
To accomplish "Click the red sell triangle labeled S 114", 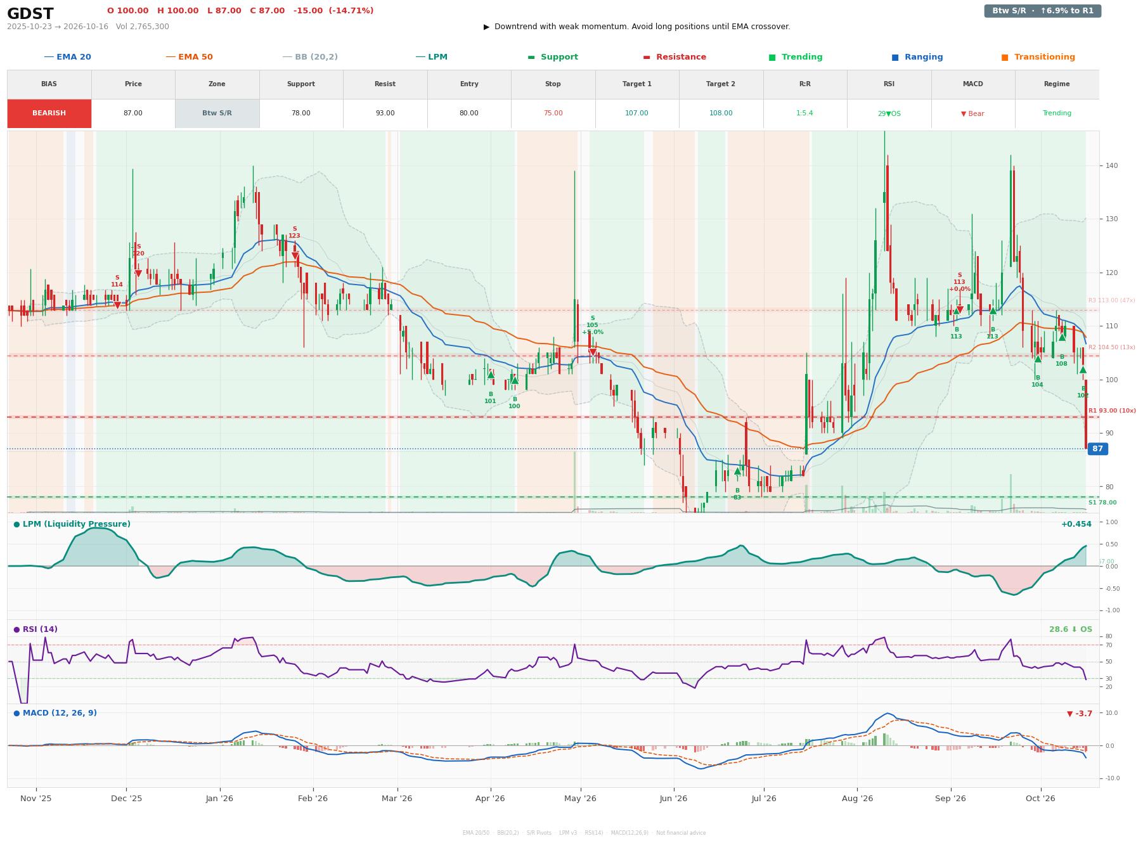I will click(117, 306).
